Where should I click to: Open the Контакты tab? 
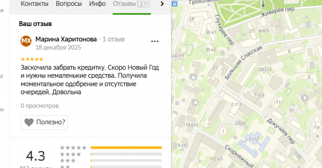click(x=34, y=4)
